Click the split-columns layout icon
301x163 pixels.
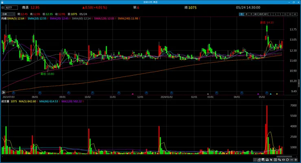pos(275,160)
